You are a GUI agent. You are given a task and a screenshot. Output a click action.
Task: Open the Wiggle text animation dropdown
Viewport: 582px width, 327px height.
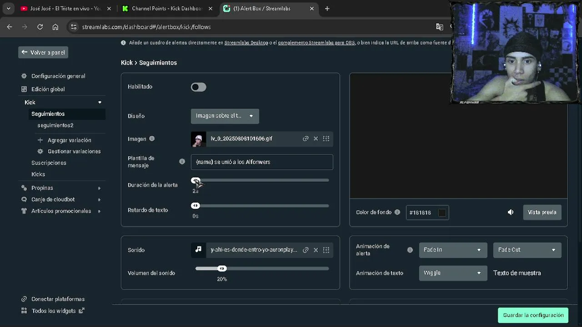[x=452, y=273]
